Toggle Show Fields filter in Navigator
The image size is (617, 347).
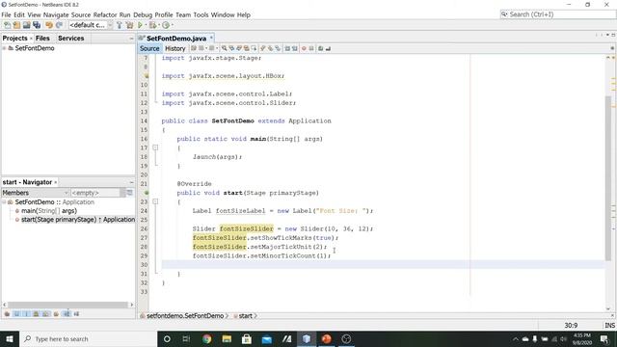[x=16, y=314]
